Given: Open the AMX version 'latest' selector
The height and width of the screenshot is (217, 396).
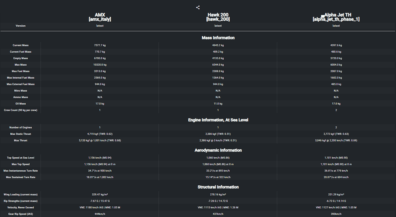Looking at the screenshot, I should coord(100,26).
